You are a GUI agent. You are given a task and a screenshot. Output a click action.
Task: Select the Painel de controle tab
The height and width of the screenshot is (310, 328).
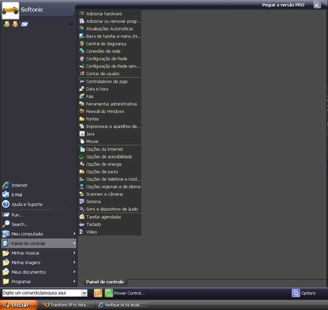point(105,282)
